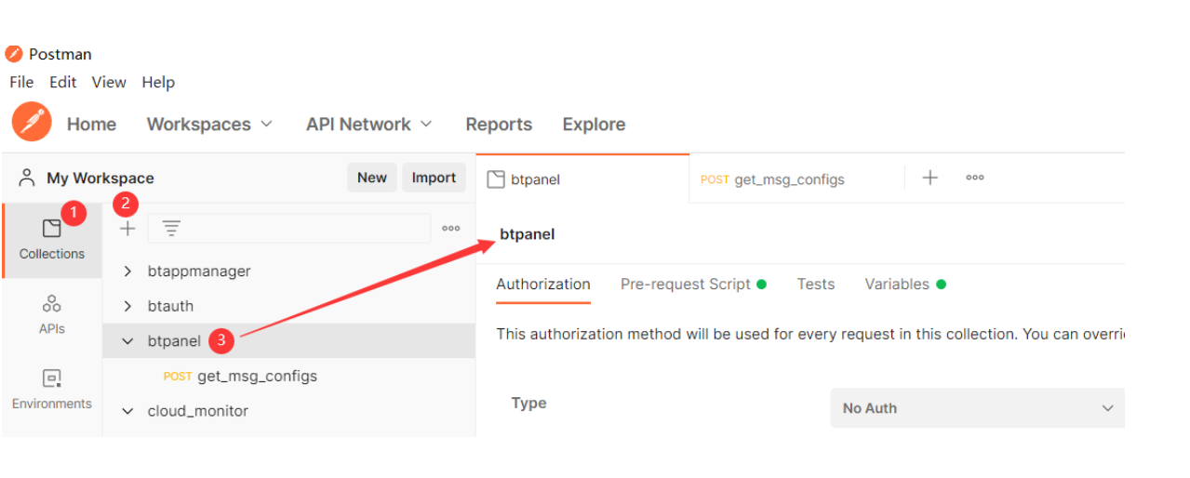Open sidebar three-dot options menu
The image size is (1190, 478).
coord(451,229)
